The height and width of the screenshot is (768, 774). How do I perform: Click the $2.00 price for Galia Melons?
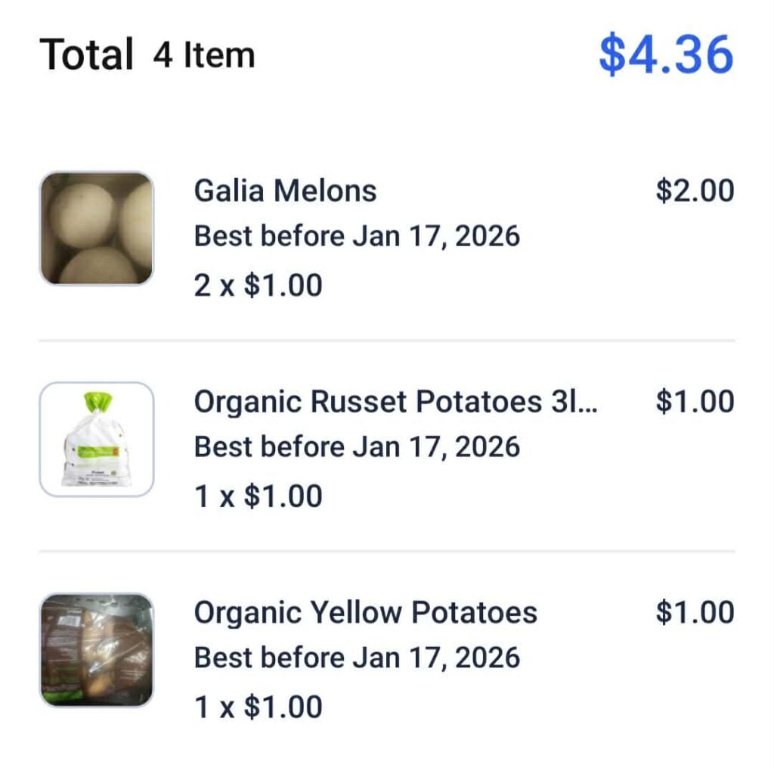pos(693,191)
